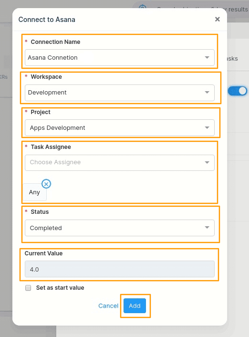Toggle the blue switch behind the dialog

click(x=238, y=91)
